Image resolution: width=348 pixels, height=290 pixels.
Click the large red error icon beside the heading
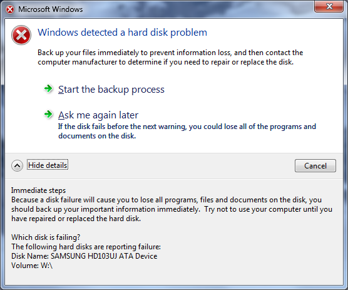(x=21, y=35)
